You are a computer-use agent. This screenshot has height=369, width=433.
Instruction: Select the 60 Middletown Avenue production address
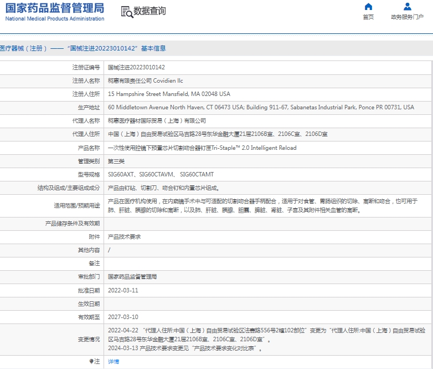pos(261,107)
